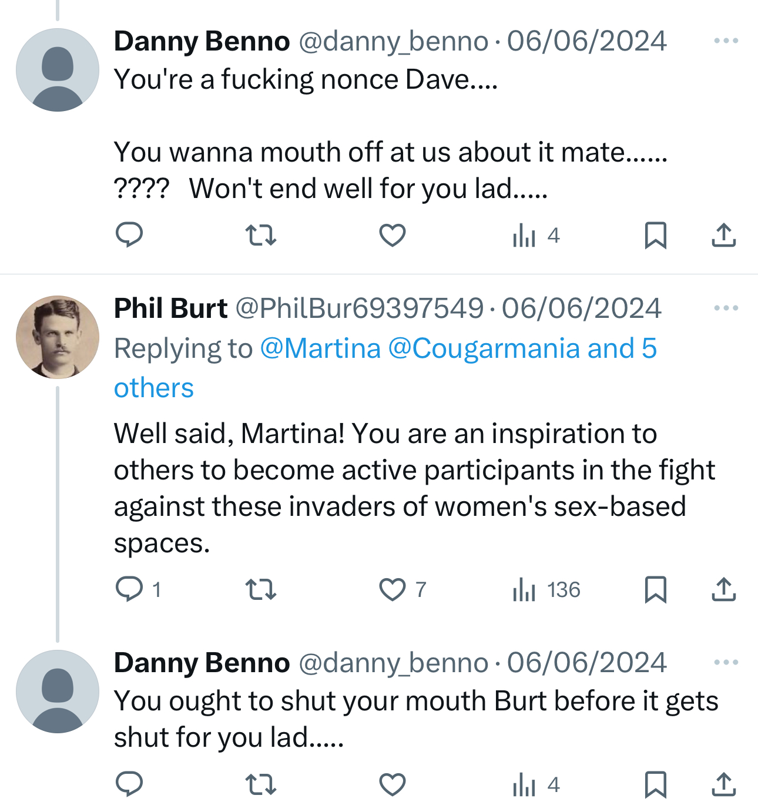The width and height of the screenshot is (758, 812).
Task: Repost the last Danny Benno tweet
Action: click(x=260, y=784)
